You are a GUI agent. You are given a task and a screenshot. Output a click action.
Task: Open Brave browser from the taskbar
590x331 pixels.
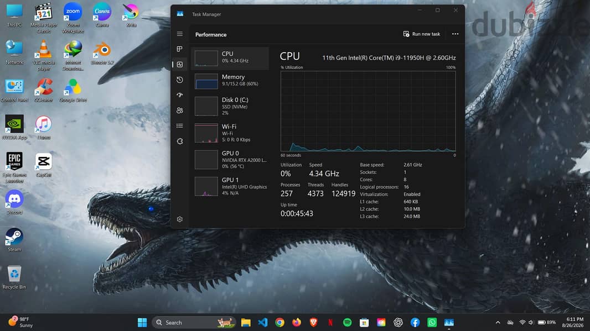(313, 322)
